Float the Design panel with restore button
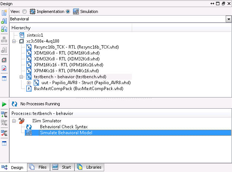Viewport: 232px width, 172px height. [223, 4]
